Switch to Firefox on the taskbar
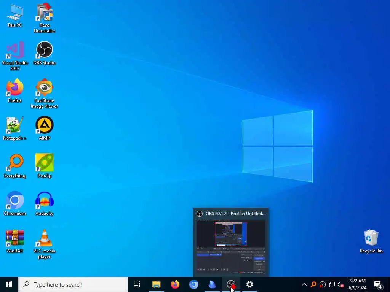This screenshot has width=390, height=292. [175, 284]
